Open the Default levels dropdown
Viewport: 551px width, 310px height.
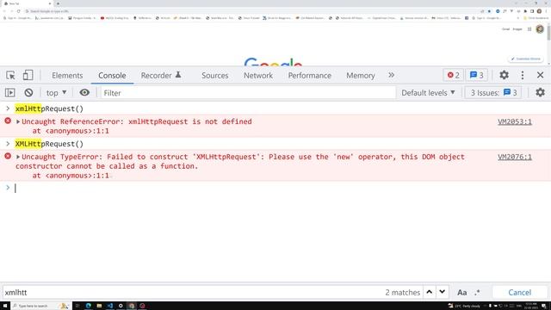coord(428,93)
